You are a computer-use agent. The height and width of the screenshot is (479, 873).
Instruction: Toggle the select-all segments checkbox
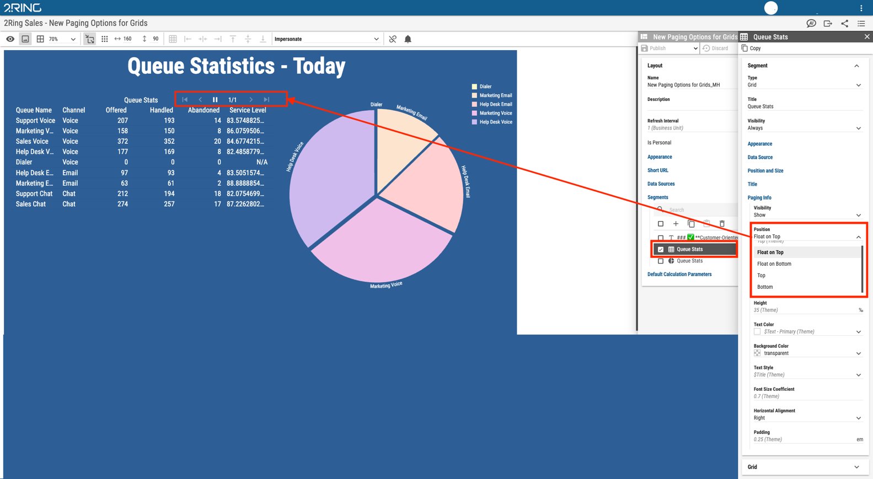pyautogui.click(x=661, y=224)
